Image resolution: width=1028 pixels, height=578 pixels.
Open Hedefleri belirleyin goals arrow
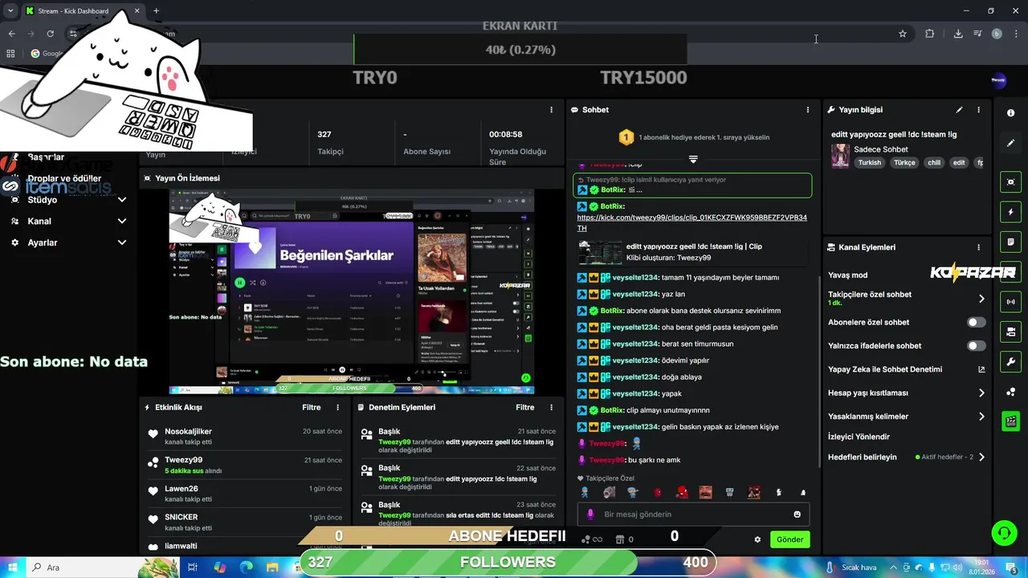pos(981,457)
